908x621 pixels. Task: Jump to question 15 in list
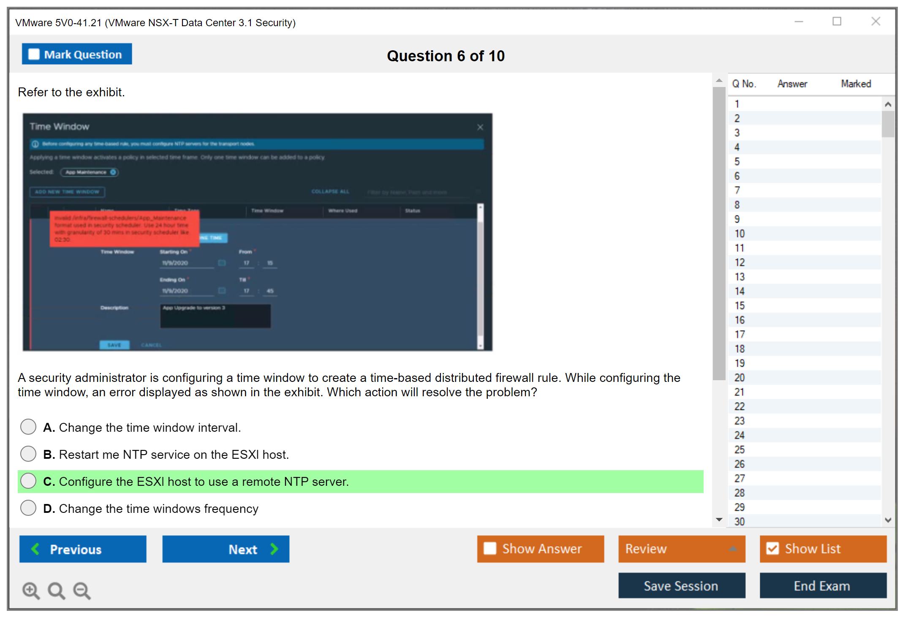(739, 305)
